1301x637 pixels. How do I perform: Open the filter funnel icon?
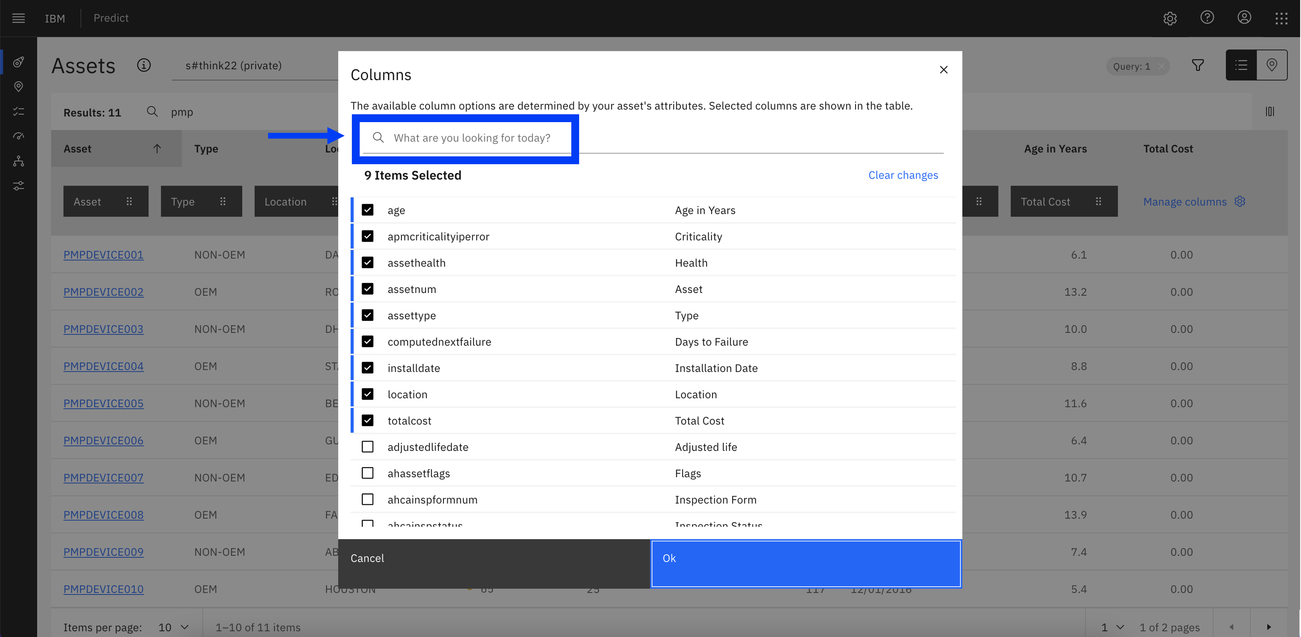(1198, 65)
